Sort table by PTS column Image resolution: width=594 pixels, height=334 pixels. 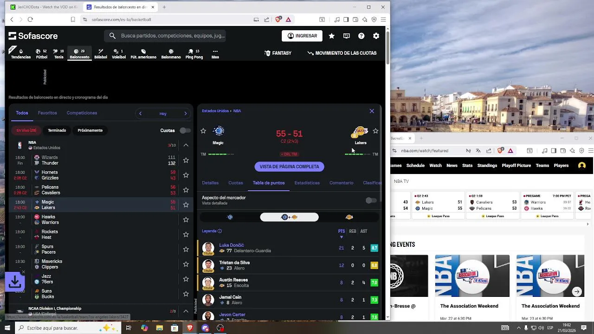342,231
